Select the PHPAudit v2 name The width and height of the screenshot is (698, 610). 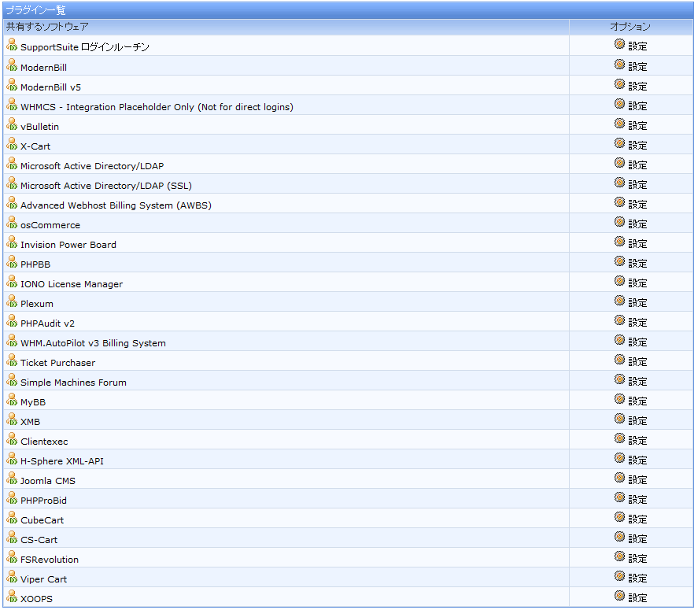48,323
